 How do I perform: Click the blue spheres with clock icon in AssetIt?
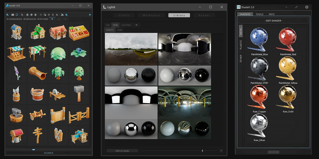[x=45, y=15]
